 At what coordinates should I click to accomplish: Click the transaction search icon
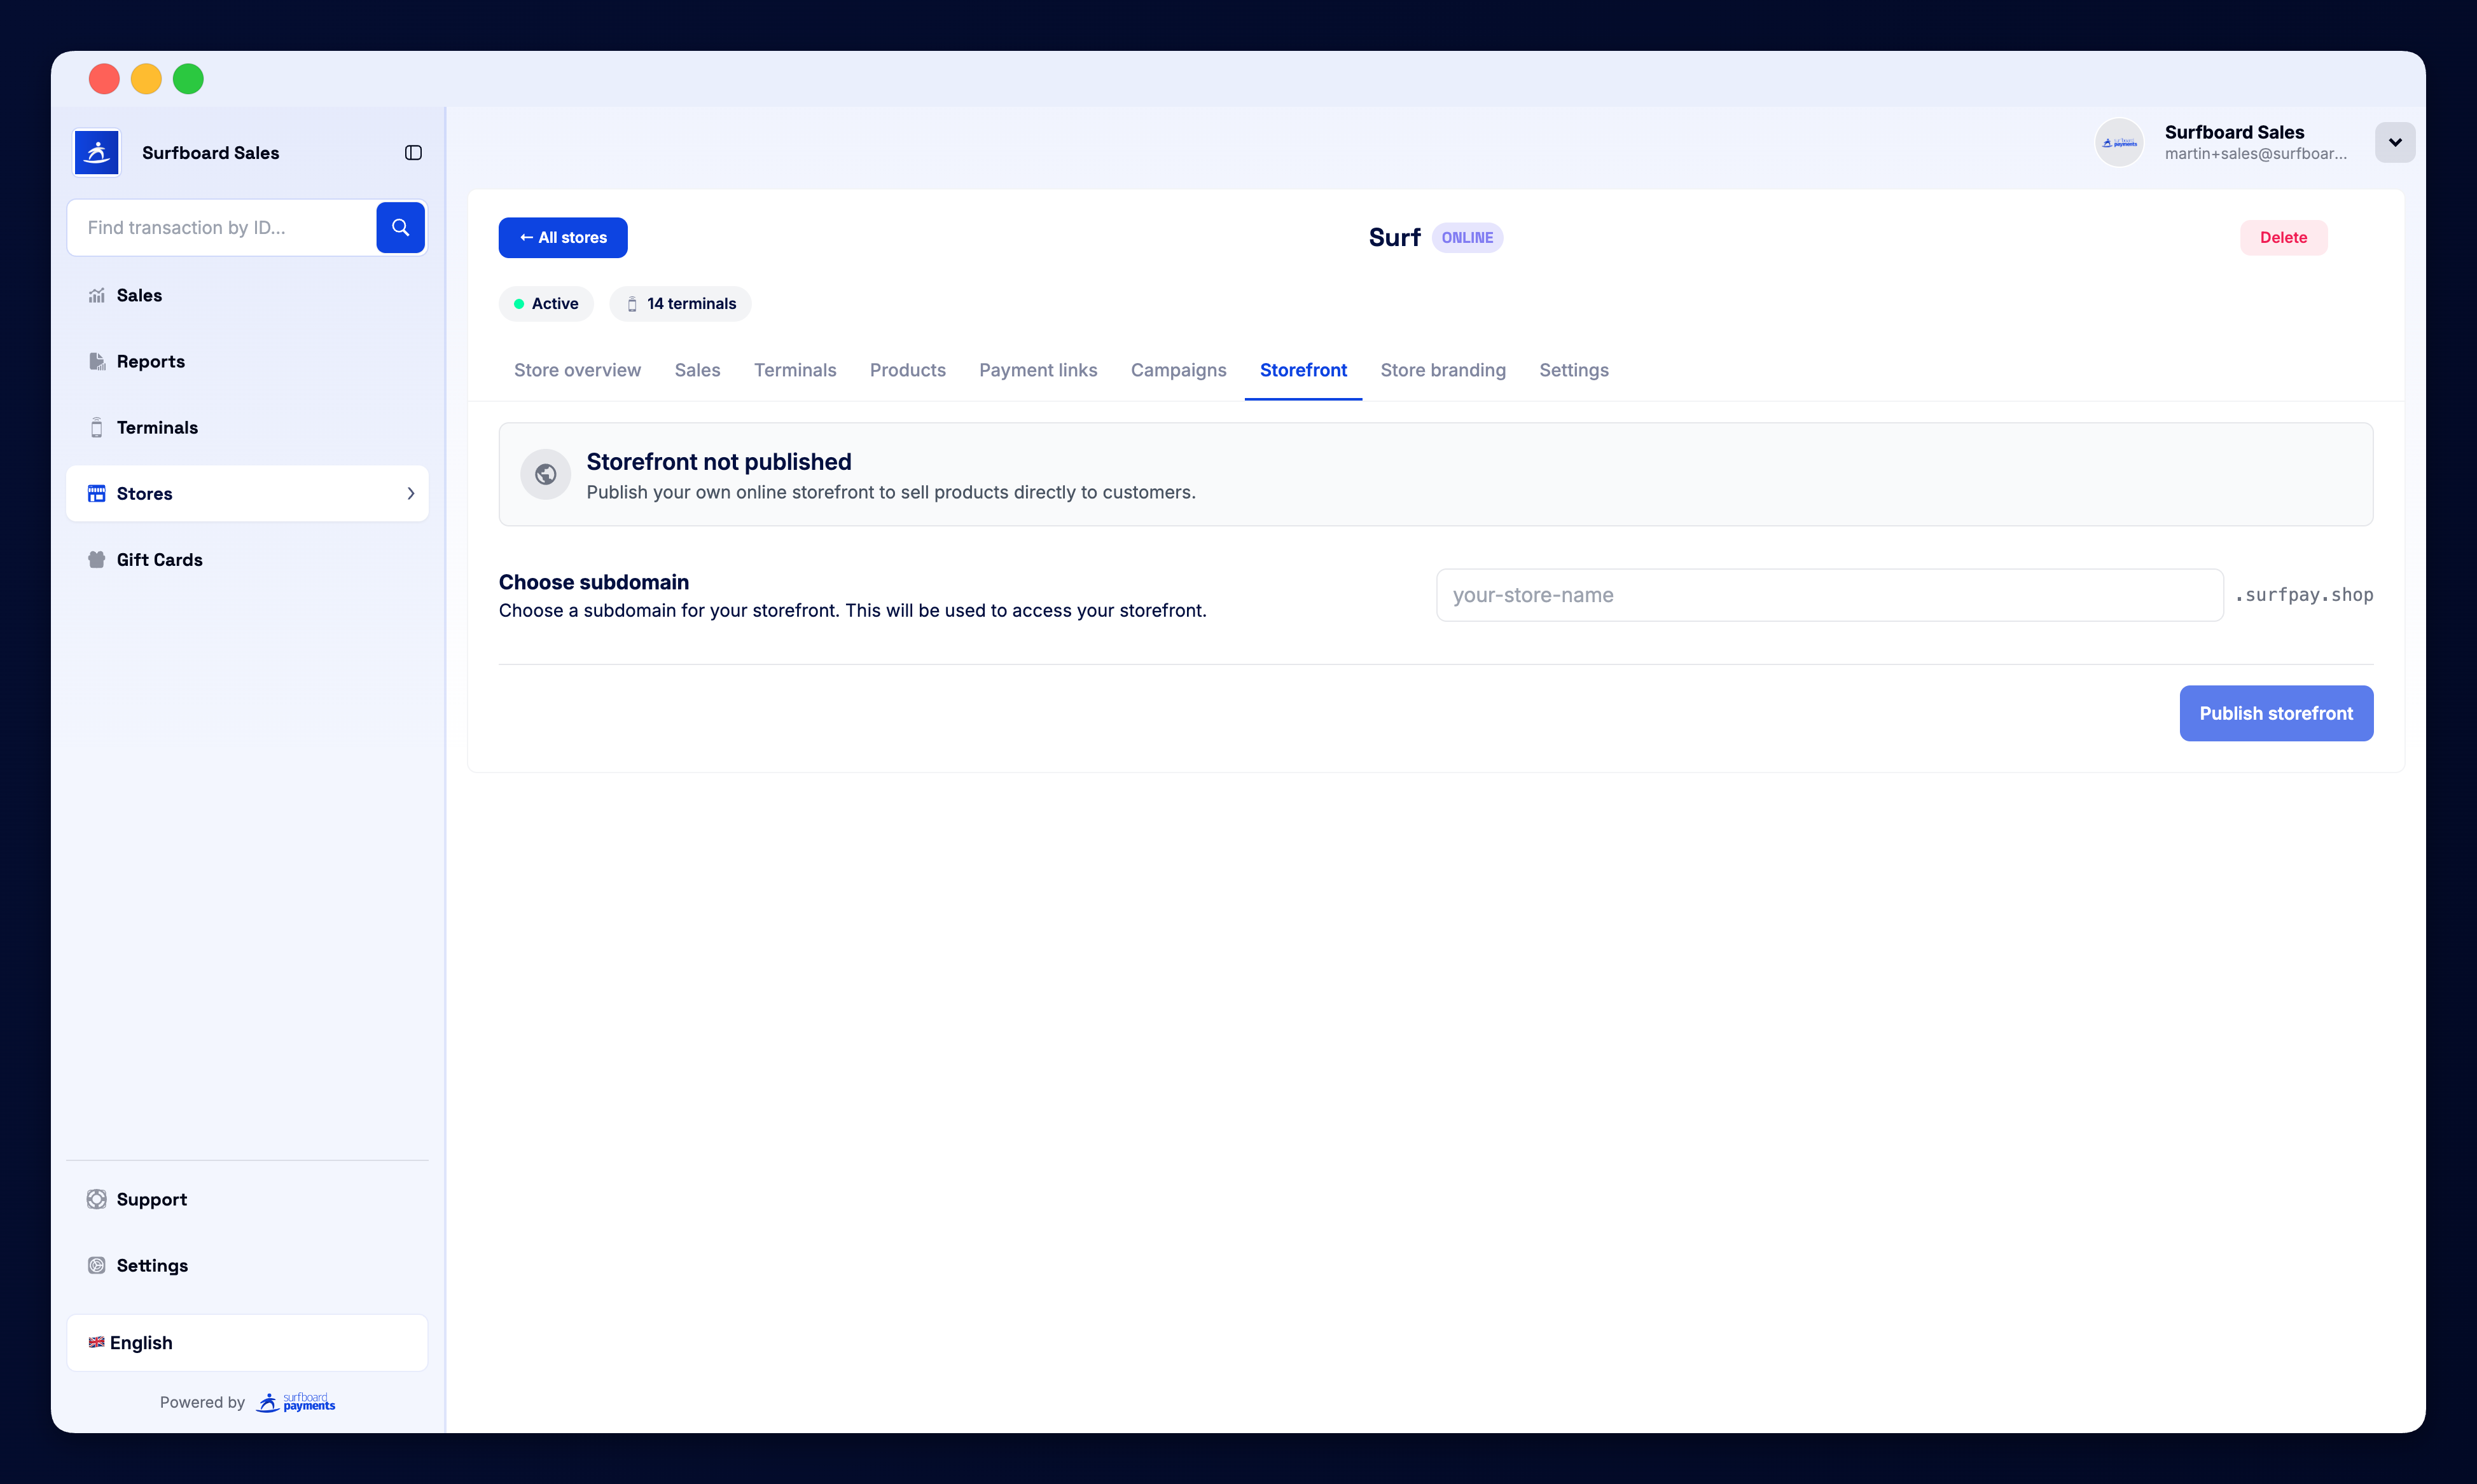tap(400, 227)
